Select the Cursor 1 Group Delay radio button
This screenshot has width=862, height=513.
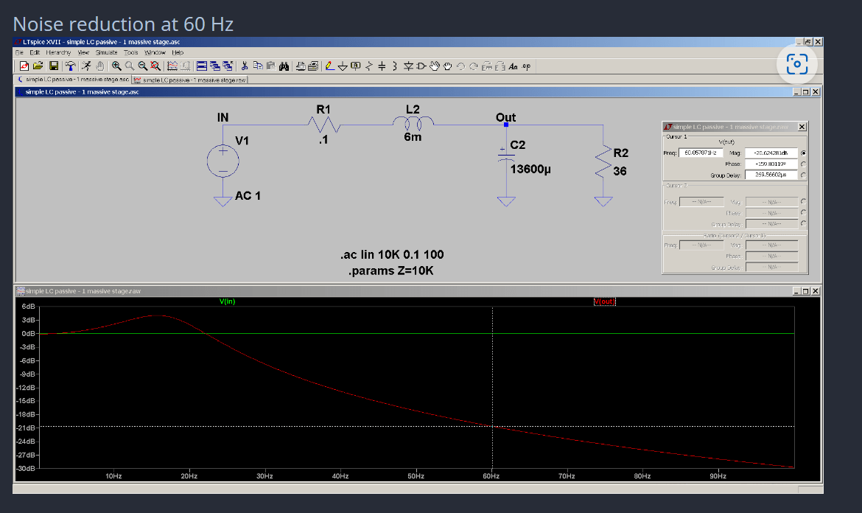[x=803, y=175]
